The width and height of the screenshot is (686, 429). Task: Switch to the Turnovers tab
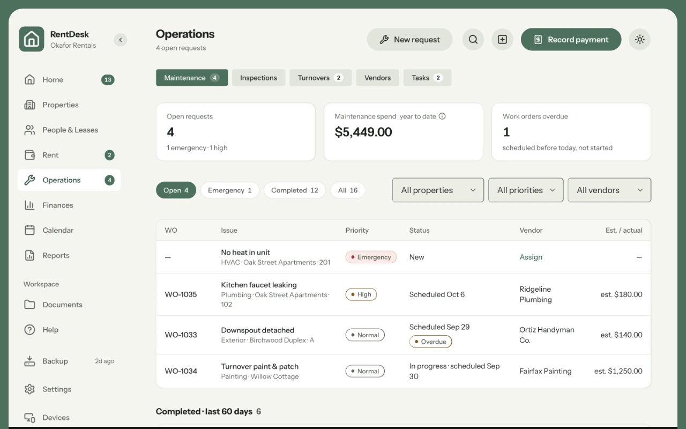[x=320, y=78]
